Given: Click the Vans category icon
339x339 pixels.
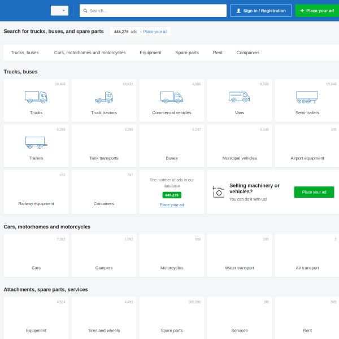Looking at the screenshot, I should 240,97.
